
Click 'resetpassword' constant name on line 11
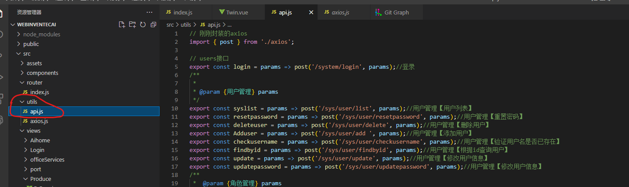(255, 117)
